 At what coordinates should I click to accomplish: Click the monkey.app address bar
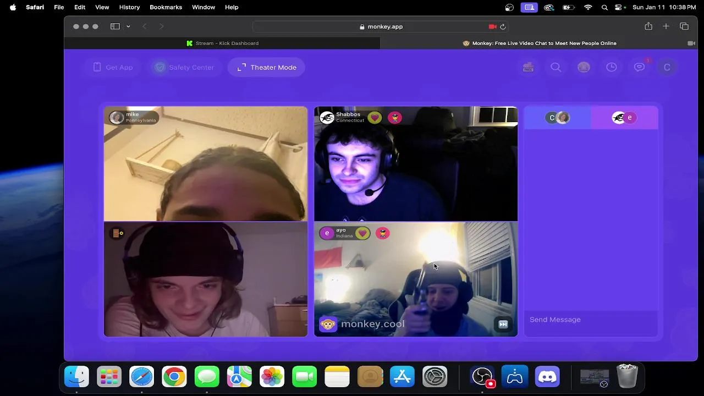381,26
